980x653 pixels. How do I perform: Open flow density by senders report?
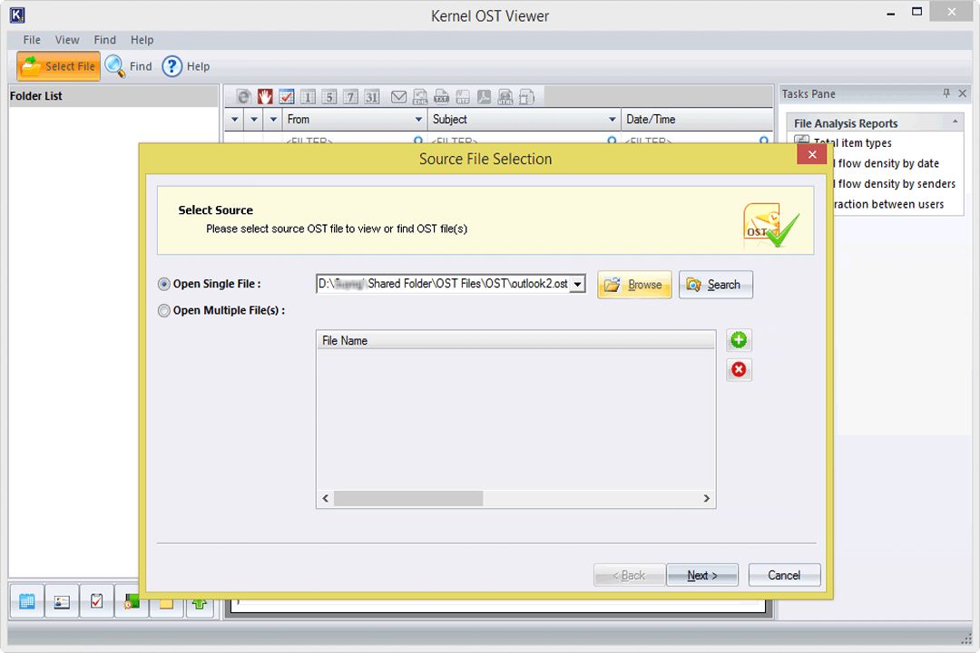tap(897, 184)
